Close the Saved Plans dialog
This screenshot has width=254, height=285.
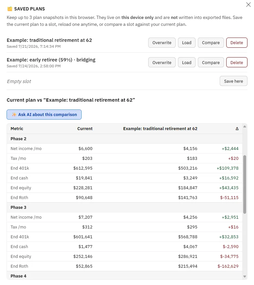(x=248, y=5)
